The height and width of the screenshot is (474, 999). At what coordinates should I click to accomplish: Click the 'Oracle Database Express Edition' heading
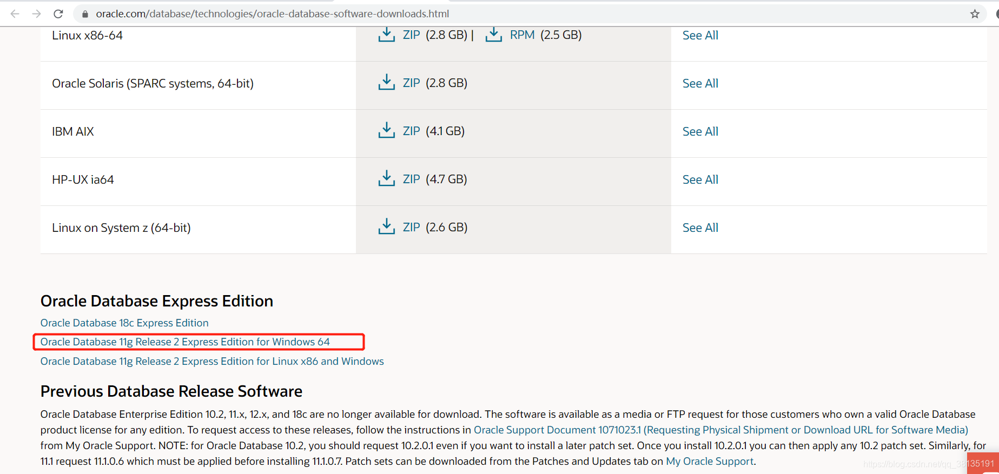click(157, 301)
